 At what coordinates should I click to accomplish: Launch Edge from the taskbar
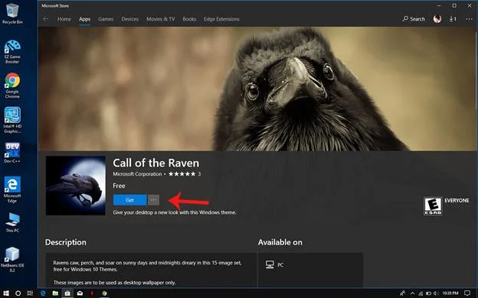pos(43,293)
